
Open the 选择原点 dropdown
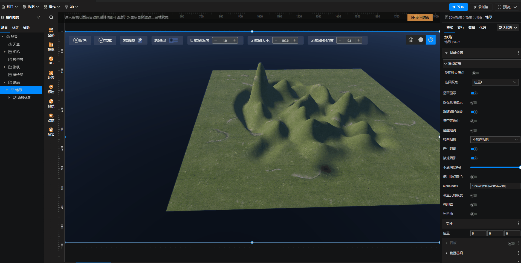point(495,82)
